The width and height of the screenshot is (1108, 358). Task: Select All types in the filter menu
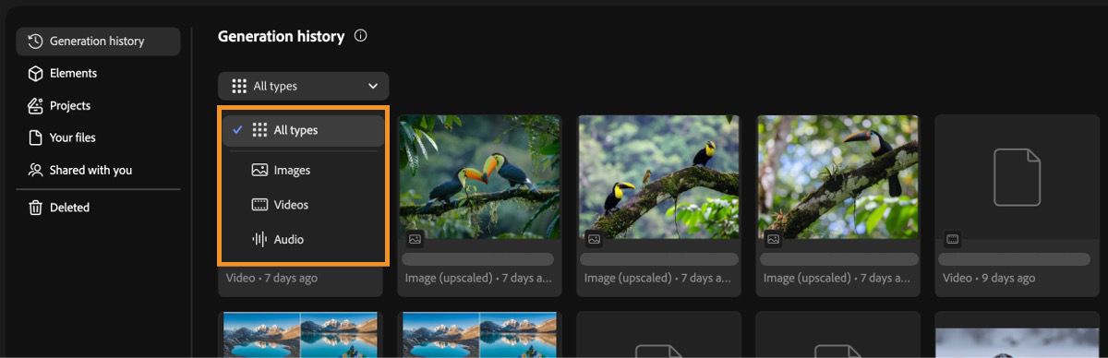(x=304, y=130)
